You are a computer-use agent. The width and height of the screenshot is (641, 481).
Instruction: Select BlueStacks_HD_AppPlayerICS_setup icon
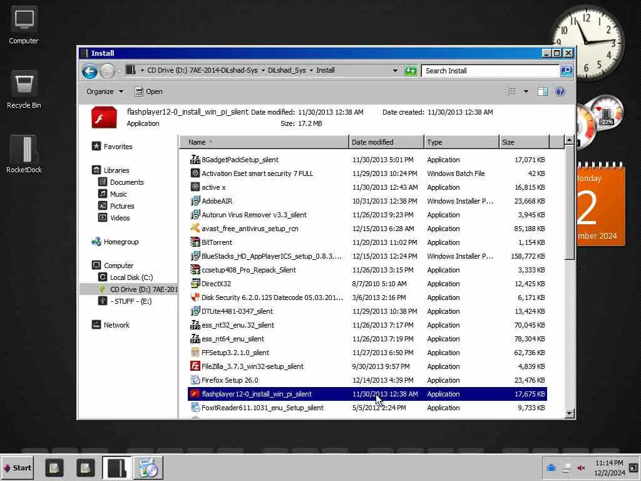click(195, 256)
